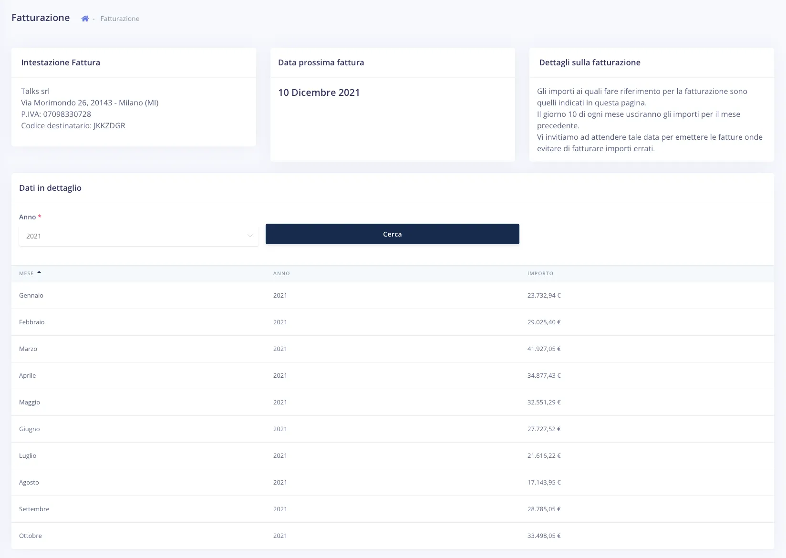Click amount 17.143,95 € for Agosto
This screenshot has width=786, height=558.
pyautogui.click(x=544, y=482)
